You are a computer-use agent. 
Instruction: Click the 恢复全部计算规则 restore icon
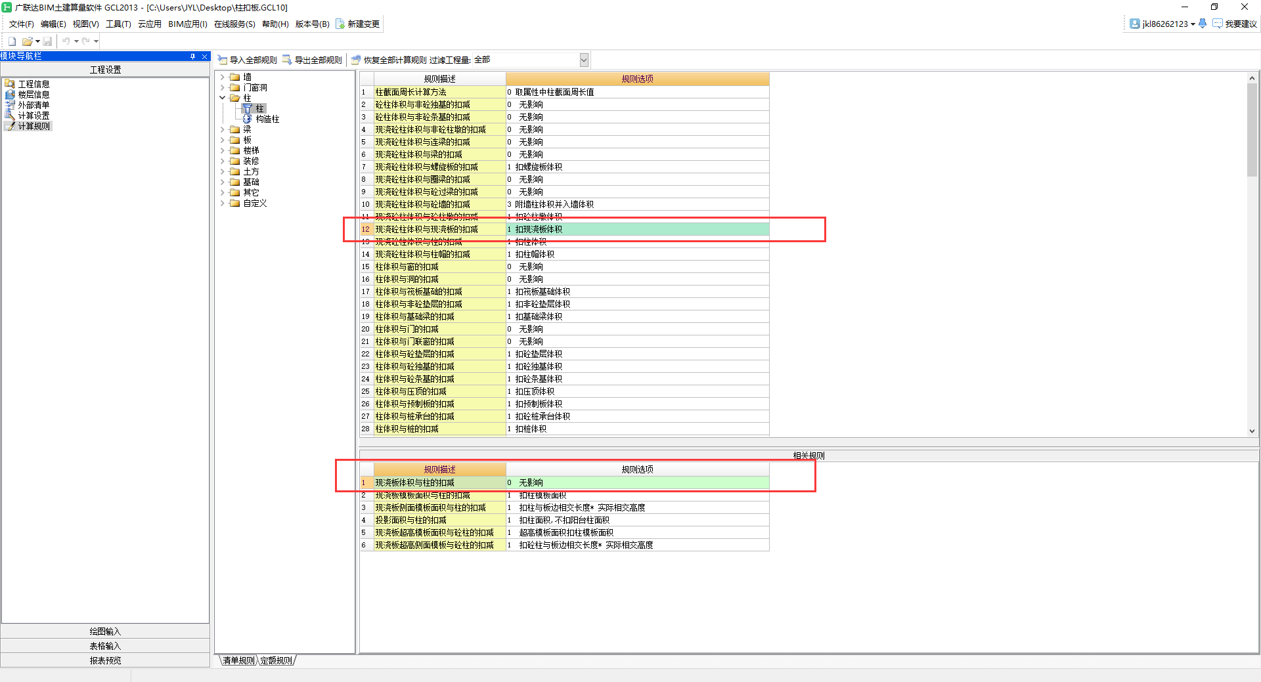[x=356, y=60]
